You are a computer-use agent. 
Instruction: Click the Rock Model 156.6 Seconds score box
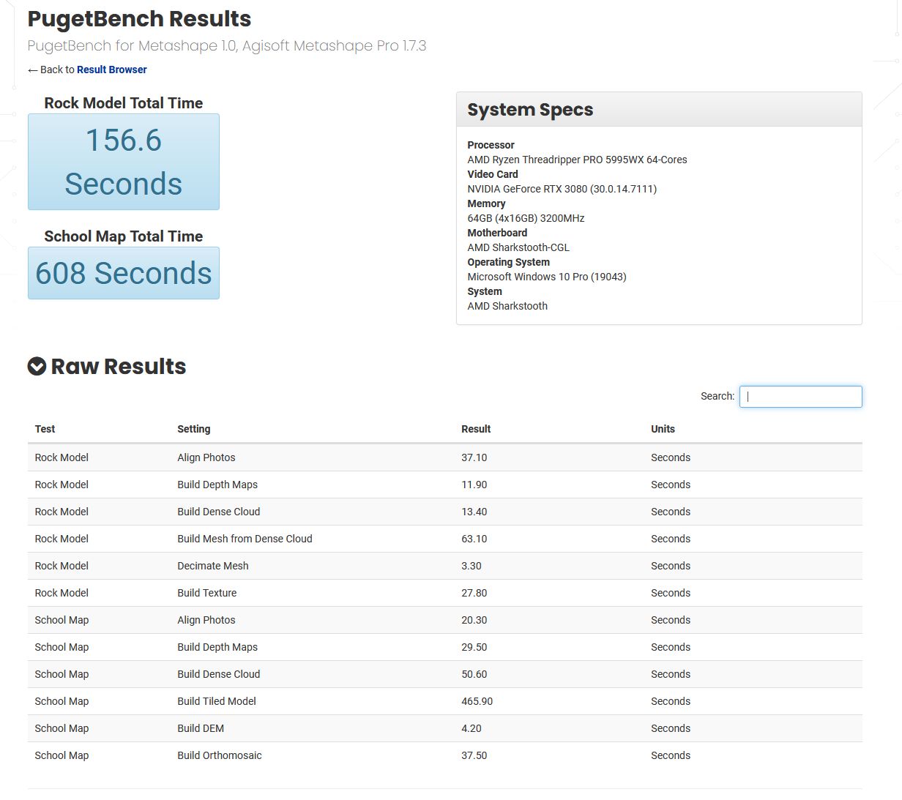point(124,162)
